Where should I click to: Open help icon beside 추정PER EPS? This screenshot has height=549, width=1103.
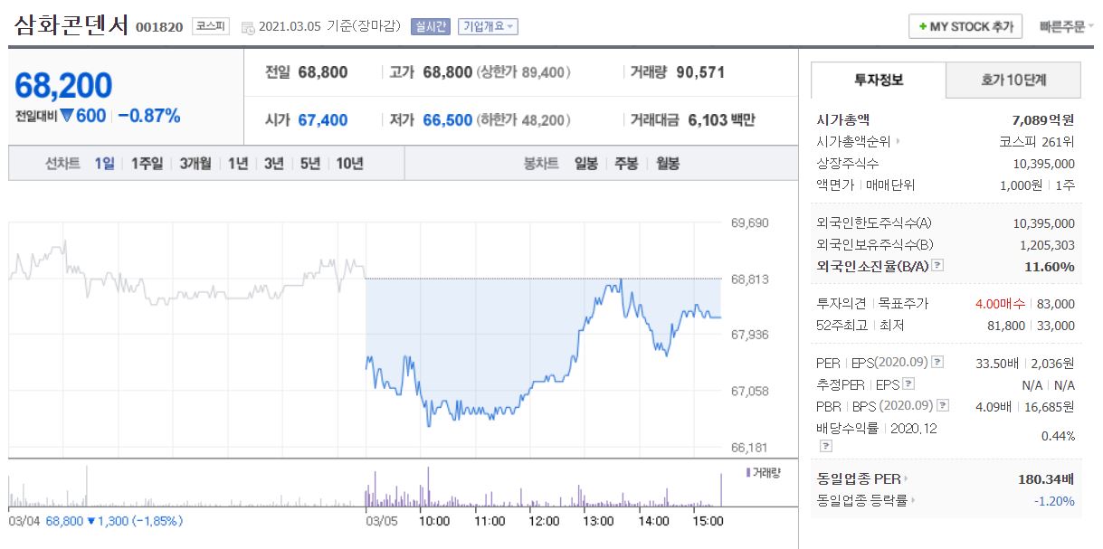coord(908,384)
